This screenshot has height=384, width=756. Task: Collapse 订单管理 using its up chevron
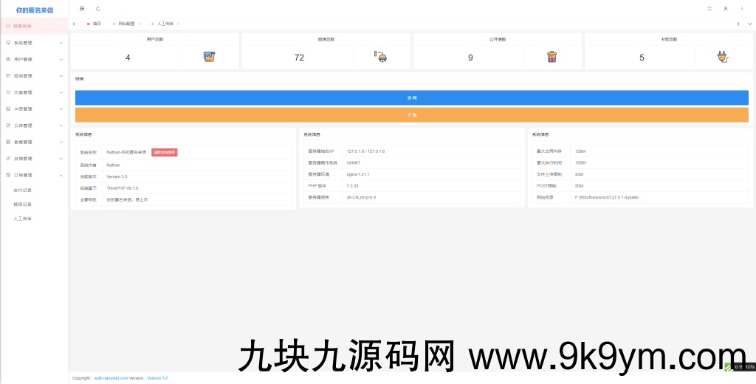[61, 175]
